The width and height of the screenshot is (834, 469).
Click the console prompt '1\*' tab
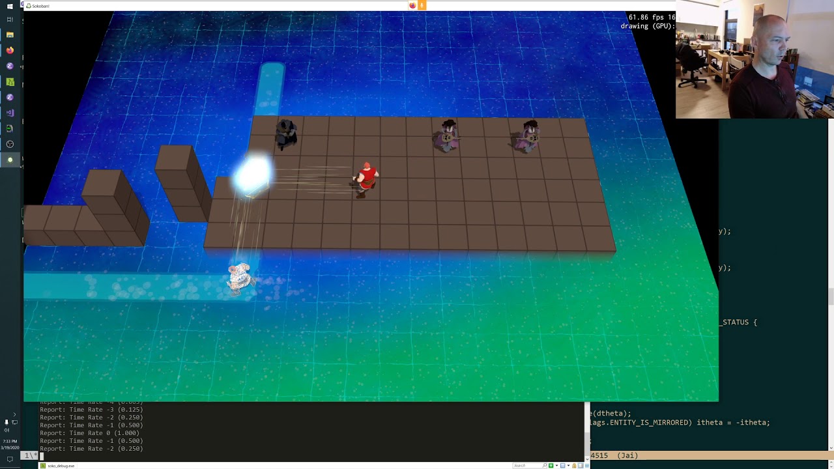click(x=29, y=456)
